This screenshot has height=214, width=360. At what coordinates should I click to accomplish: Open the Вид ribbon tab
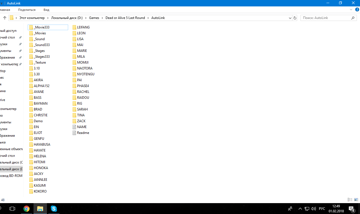coord(46,10)
